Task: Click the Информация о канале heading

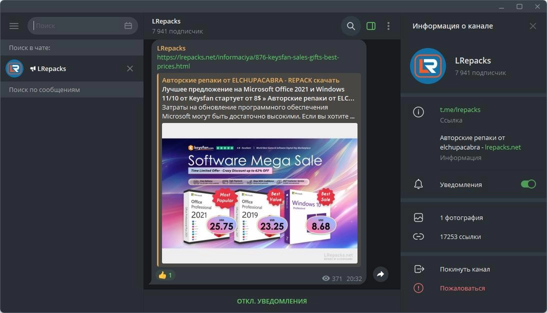Action: pyautogui.click(x=452, y=26)
